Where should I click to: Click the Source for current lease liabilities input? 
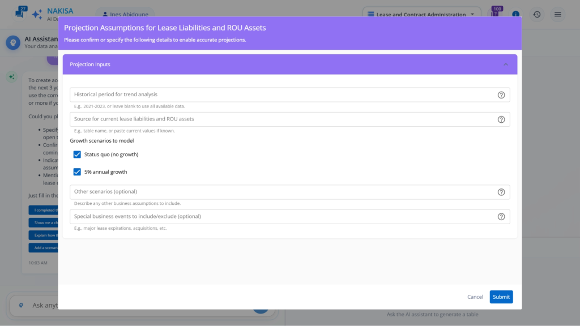pos(283,119)
